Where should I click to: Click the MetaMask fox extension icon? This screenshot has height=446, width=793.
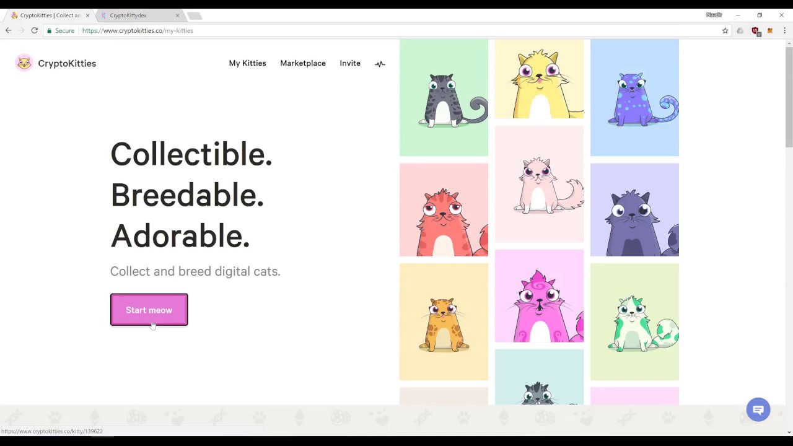pos(770,30)
